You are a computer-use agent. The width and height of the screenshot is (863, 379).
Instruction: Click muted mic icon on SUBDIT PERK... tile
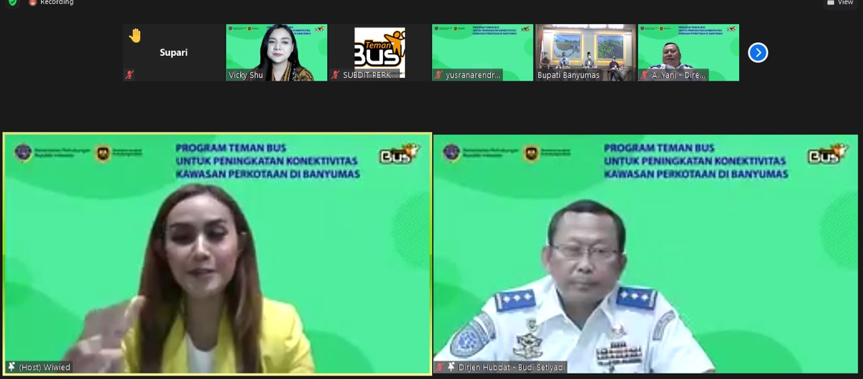coord(336,75)
